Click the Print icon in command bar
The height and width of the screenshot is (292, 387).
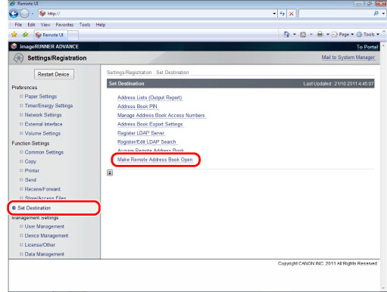[x=320, y=34]
